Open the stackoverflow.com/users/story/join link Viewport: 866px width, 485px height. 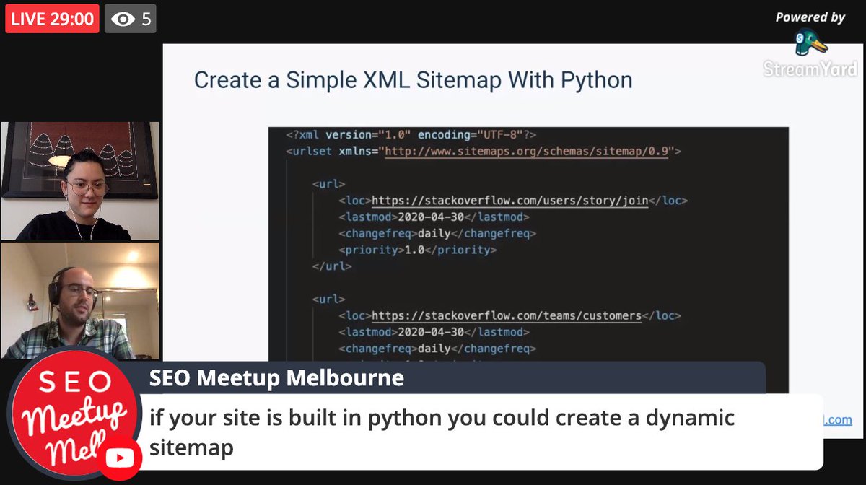click(x=510, y=200)
